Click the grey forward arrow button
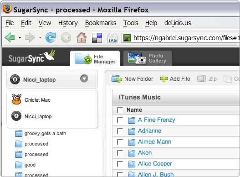Screen dimensions: 240x177 pos(30,37)
